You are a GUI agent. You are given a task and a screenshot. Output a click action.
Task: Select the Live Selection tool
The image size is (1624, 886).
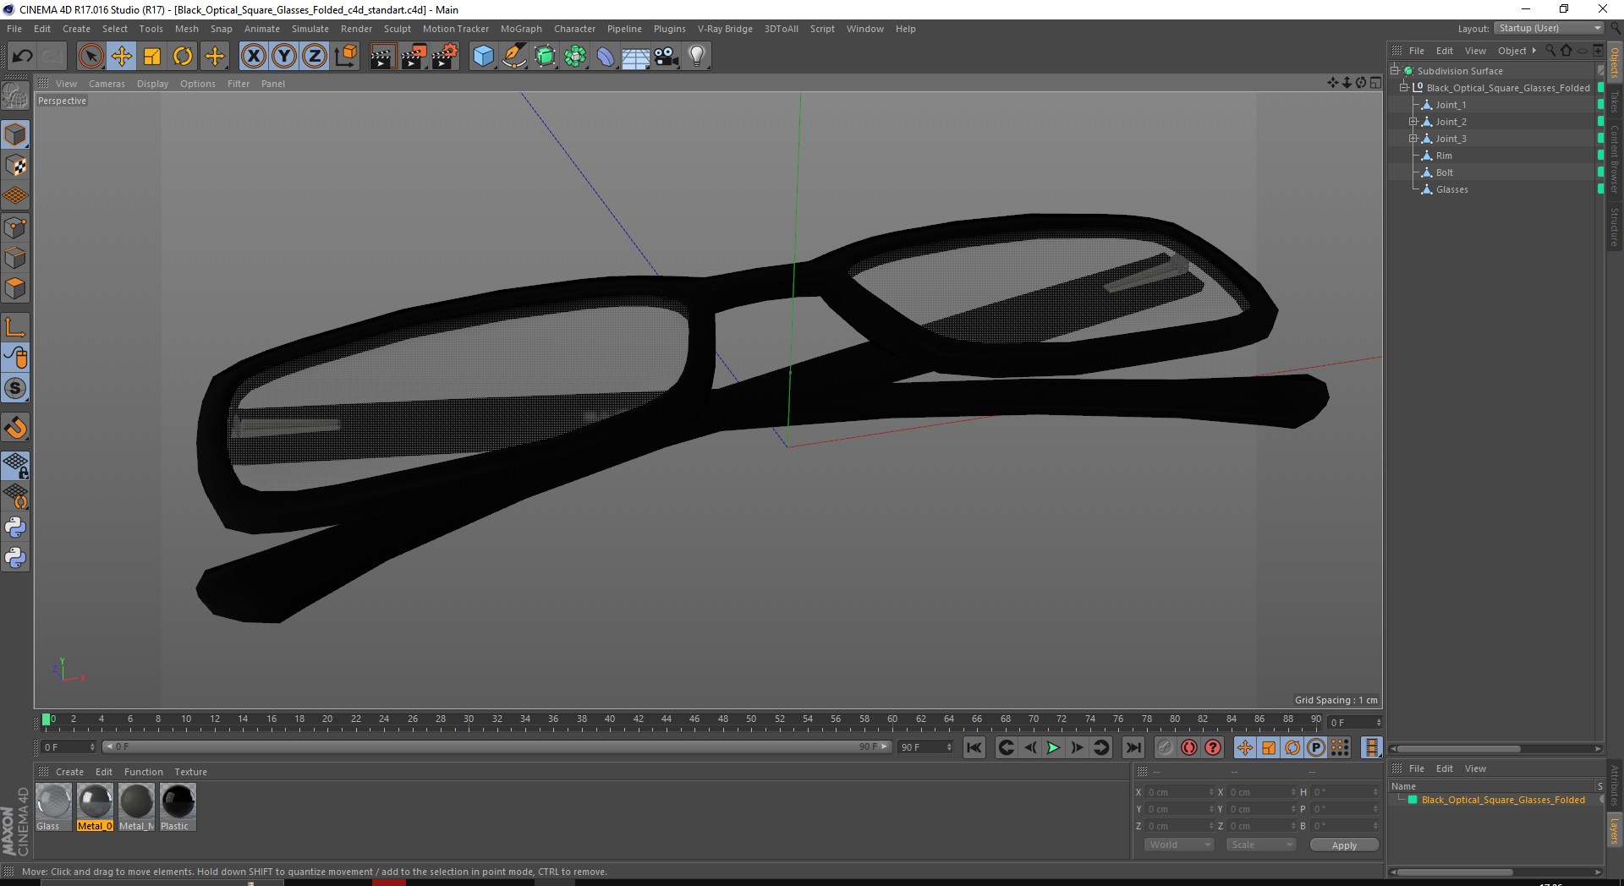point(91,57)
